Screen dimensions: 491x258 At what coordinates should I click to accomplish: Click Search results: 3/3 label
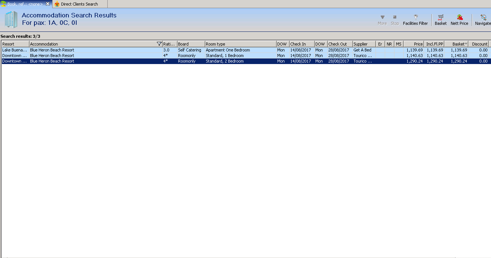pos(20,36)
